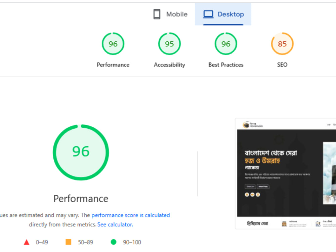Screen dimensions: 336x252
Task: Jump to Performance score gauge 96
Action: tap(113, 44)
